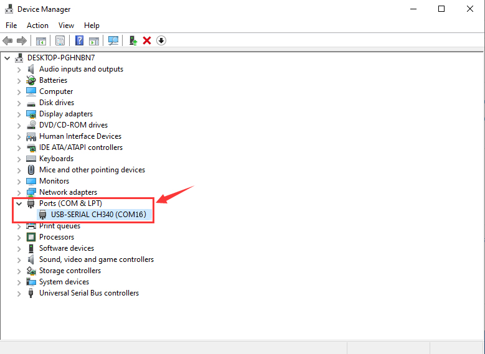Expand the Network adapters category
This screenshot has height=354, width=485.
click(x=19, y=192)
